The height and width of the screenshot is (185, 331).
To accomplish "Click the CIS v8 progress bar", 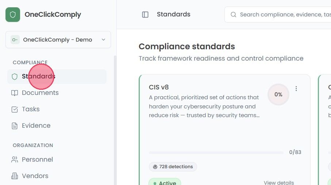I will click(x=216, y=153).
